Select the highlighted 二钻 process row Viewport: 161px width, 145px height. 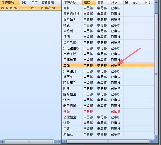(x=108, y=65)
